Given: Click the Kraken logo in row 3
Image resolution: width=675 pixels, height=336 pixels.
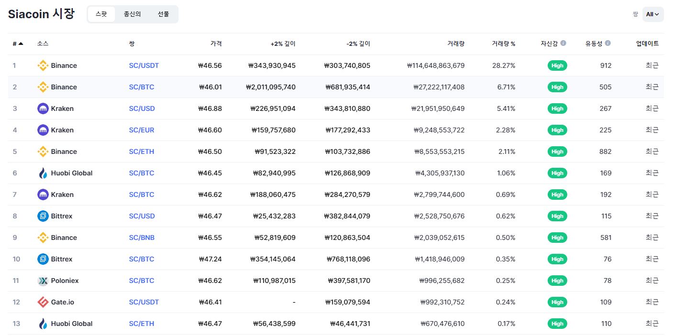Looking at the screenshot, I should 43,108.
